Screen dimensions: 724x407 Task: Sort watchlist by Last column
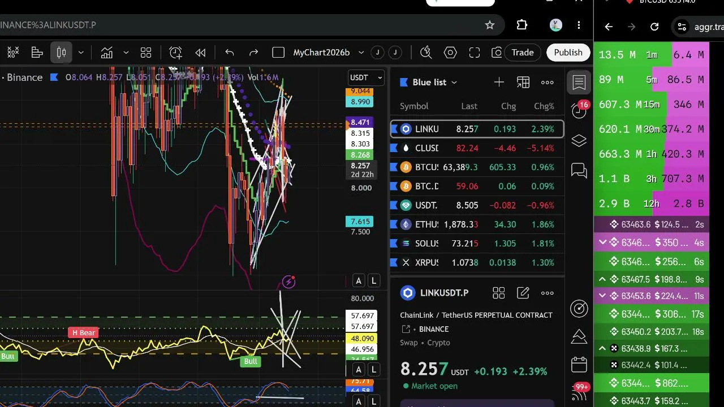pyautogui.click(x=469, y=106)
